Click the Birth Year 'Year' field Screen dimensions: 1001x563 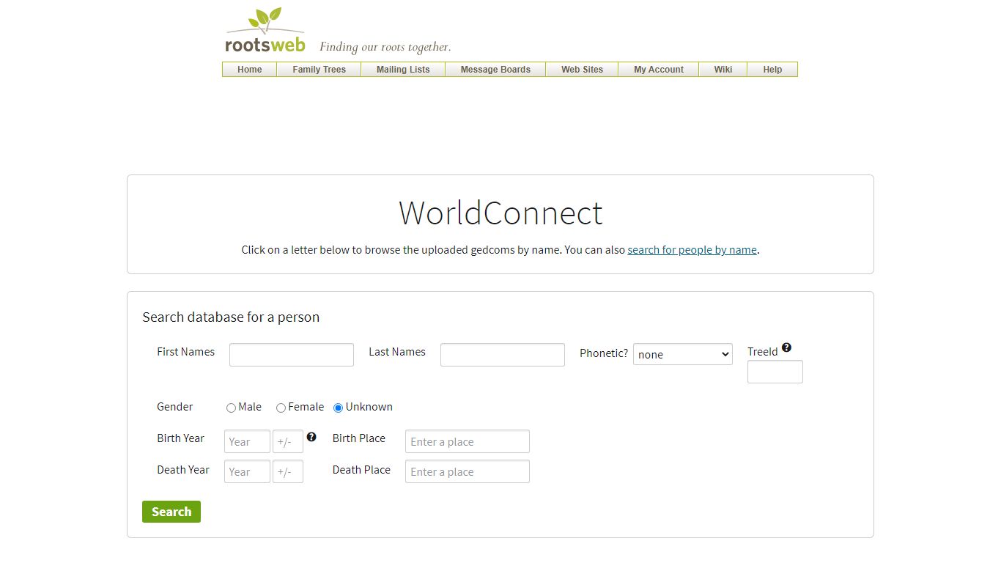point(247,441)
